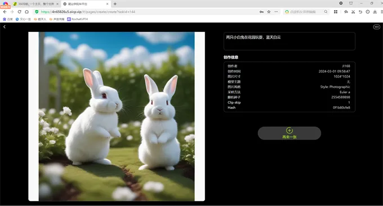
Task: Select the AI platform tab
Action: pyautogui.click(x=86, y=4)
